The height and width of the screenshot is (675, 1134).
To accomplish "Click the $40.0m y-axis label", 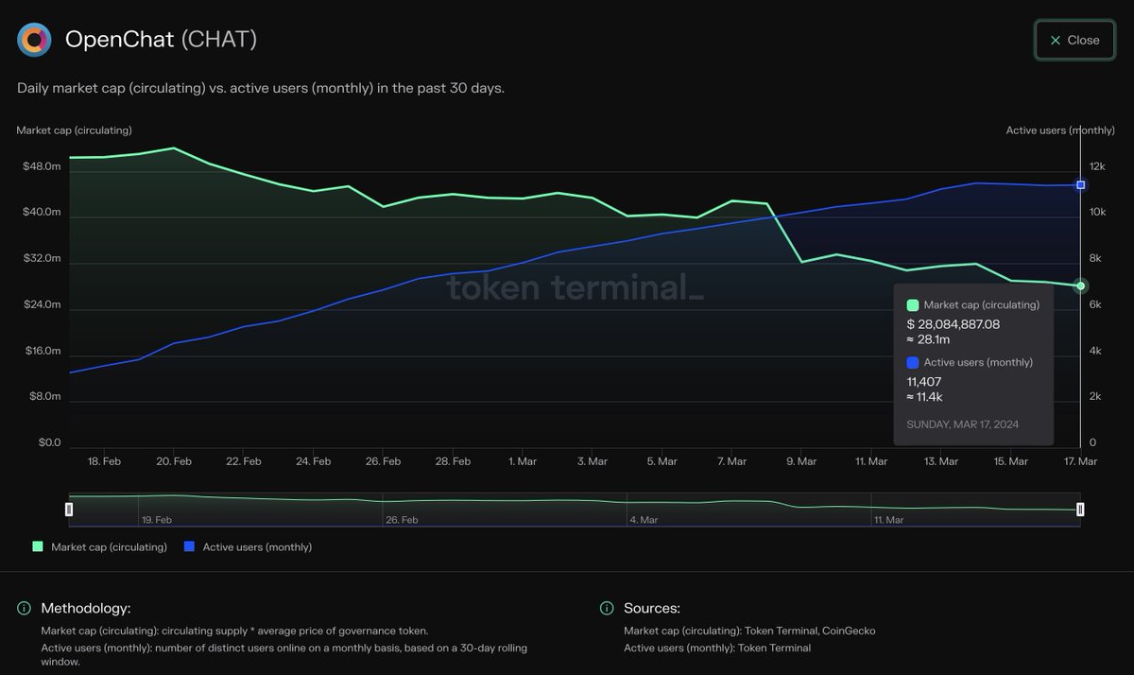I will tap(42, 212).
